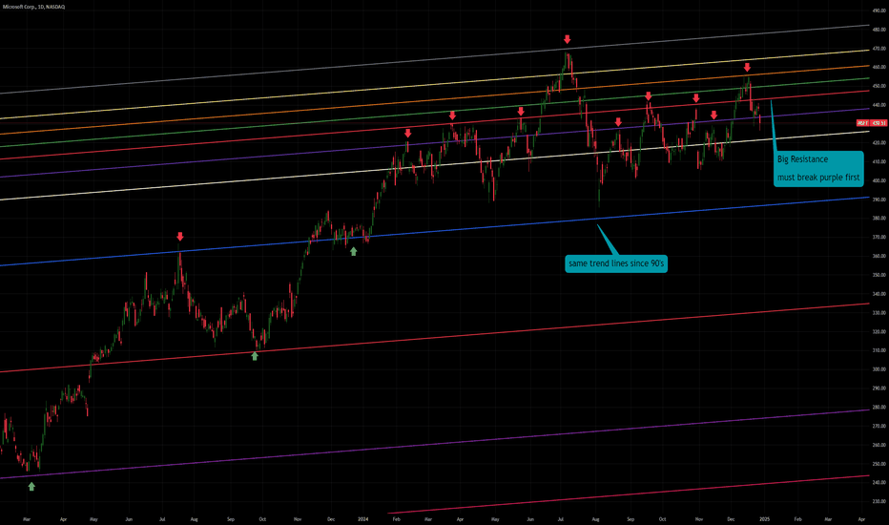This screenshot has width=889, height=525.
Task: Select the 'Big Resistance must break purple first' callout
Action: coord(818,169)
